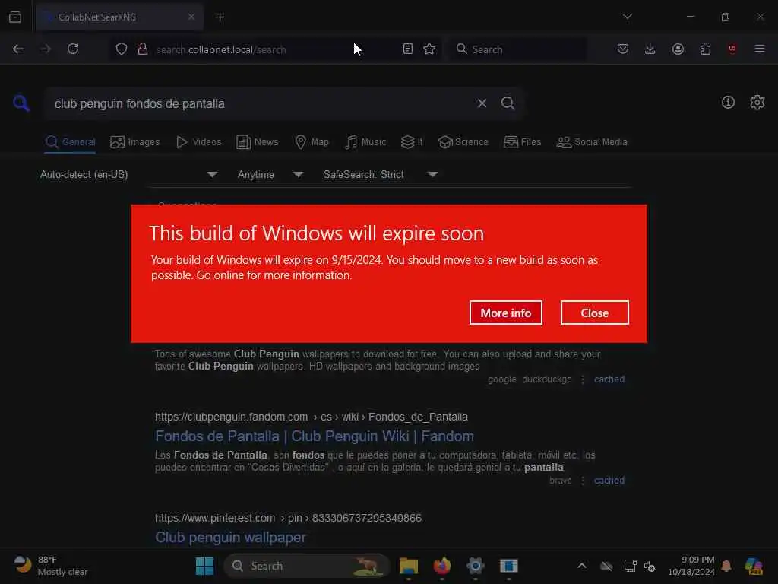Click the Firefox taskbar icon

(x=441, y=566)
